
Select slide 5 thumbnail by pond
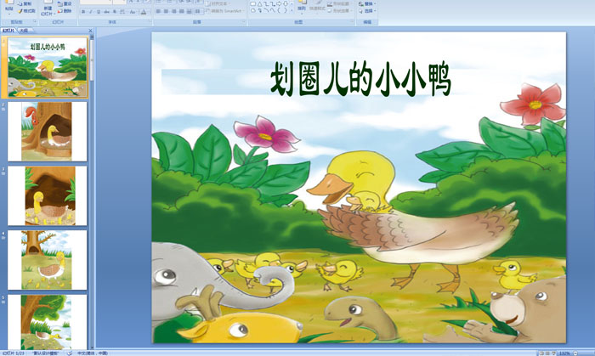pyautogui.click(x=48, y=322)
